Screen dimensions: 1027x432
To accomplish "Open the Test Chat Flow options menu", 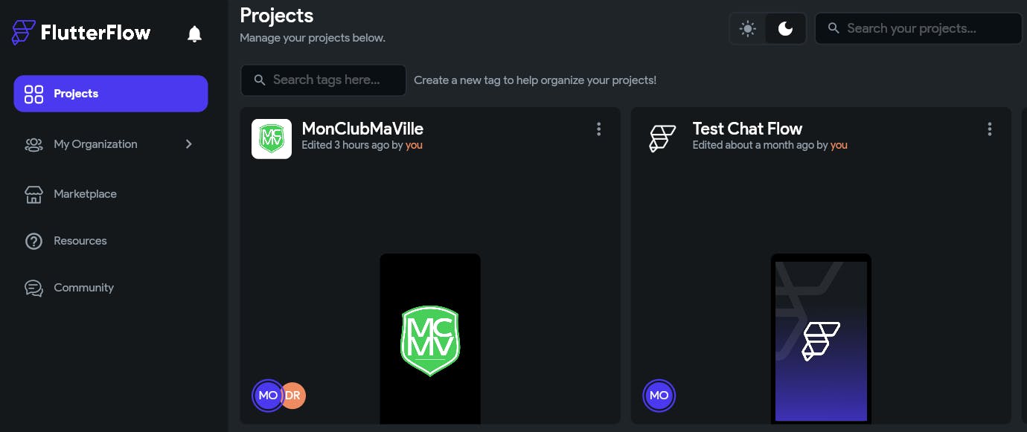I will (990, 129).
